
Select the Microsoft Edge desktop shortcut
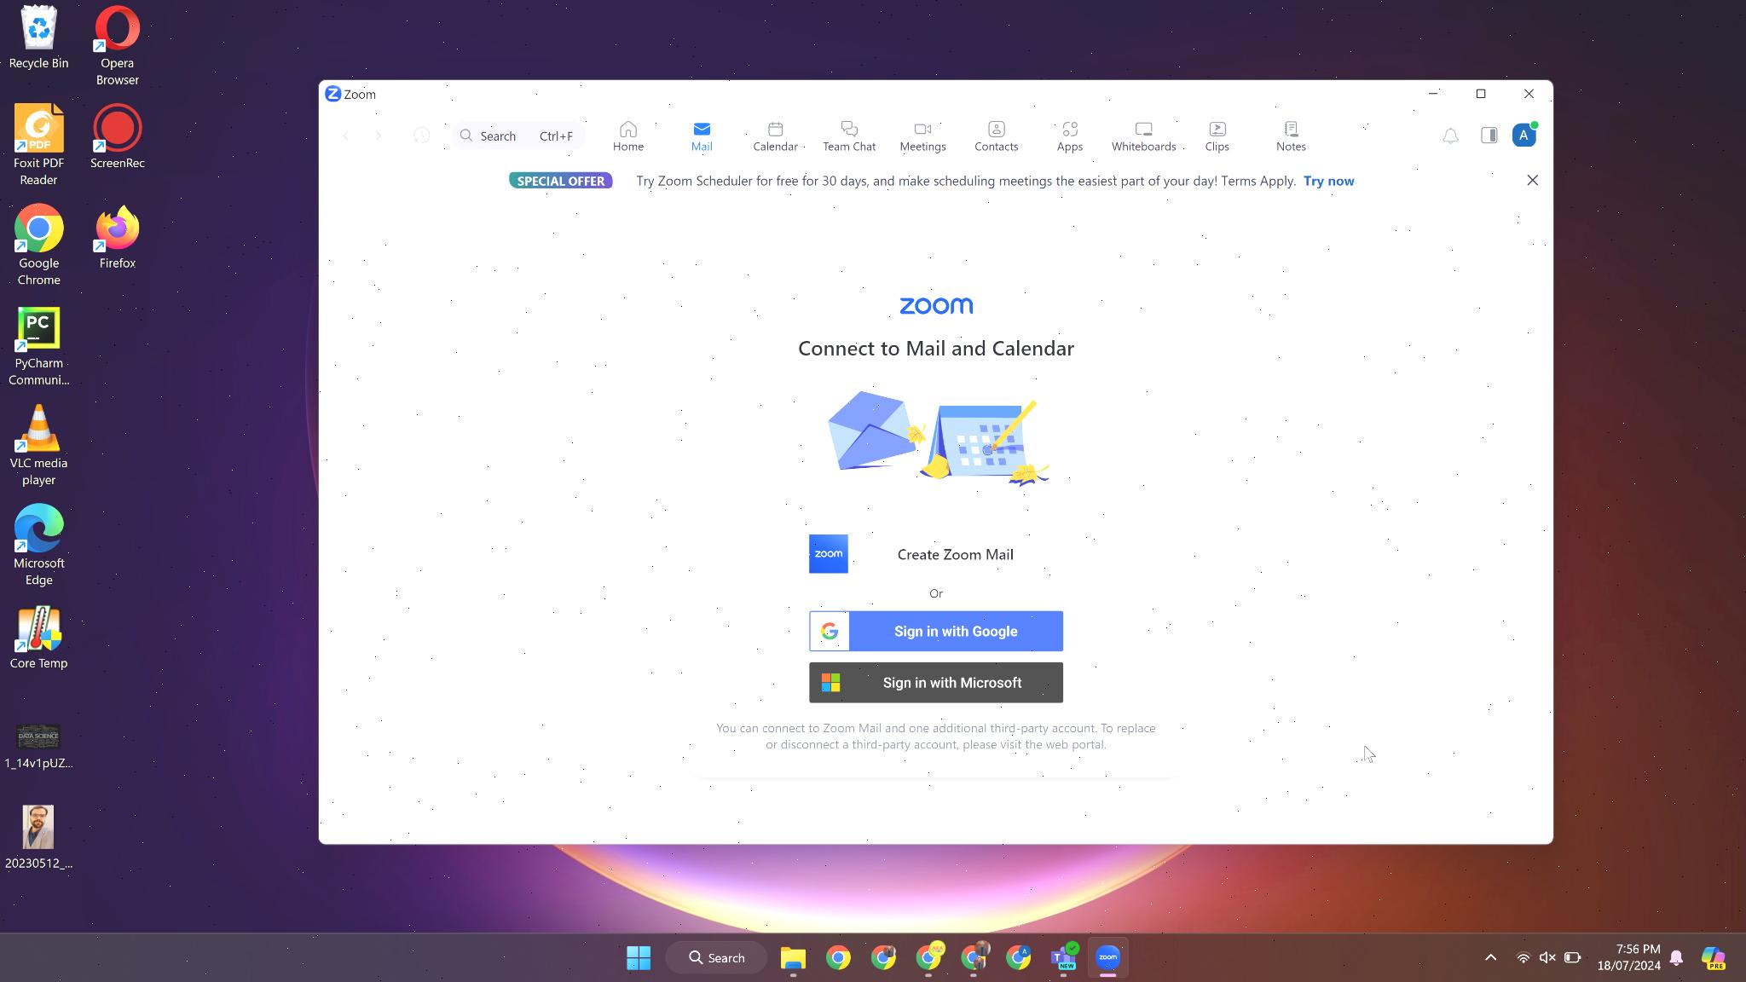38,545
